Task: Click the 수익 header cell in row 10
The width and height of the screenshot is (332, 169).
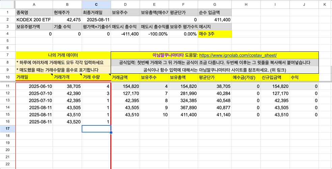Action: 304,77
